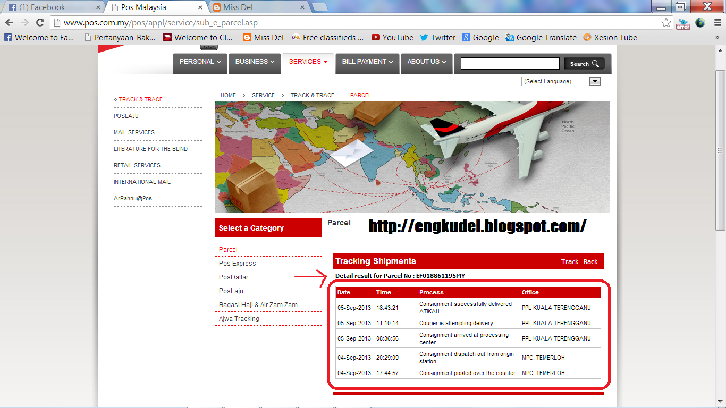Click the Track link
Image resolution: width=726 pixels, height=408 pixels.
click(x=569, y=261)
